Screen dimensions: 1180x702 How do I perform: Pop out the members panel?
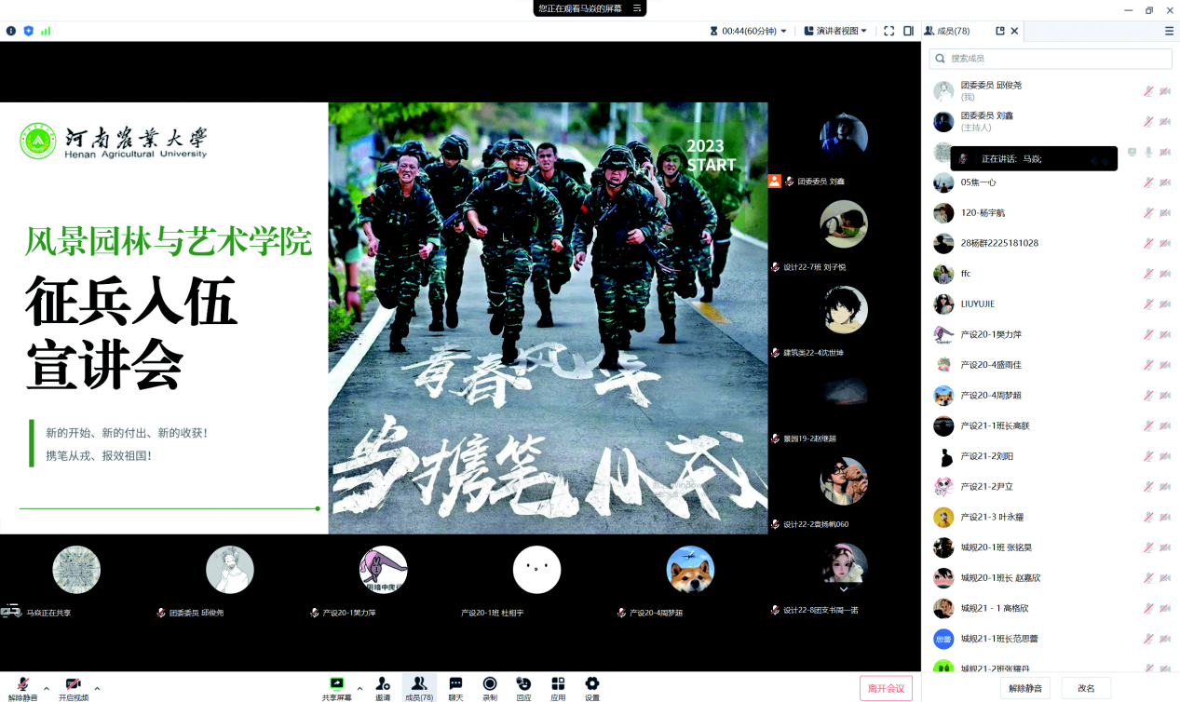[1000, 31]
